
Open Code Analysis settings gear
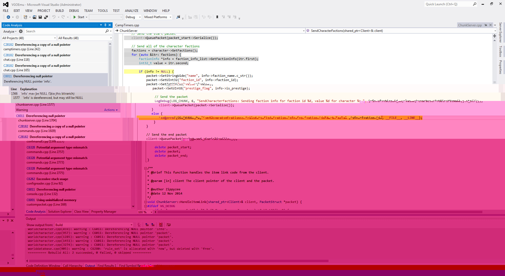click(21, 31)
